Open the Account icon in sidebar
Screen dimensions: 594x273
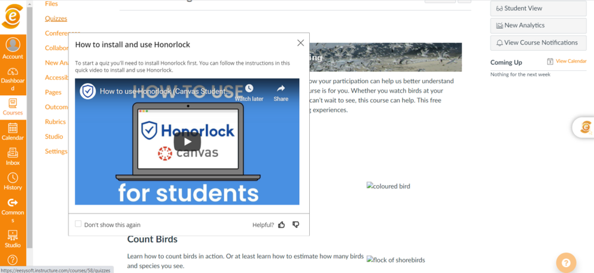click(x=12, y=48)
